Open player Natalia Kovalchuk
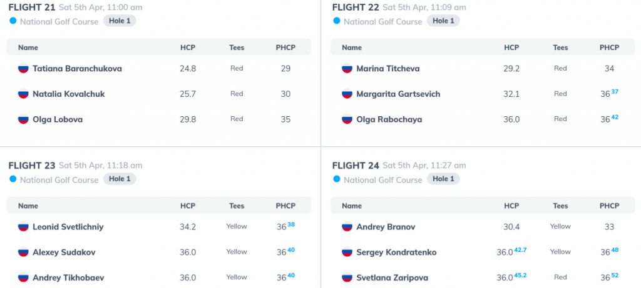Viewport: 641px width, 288px height. (x=69, y=94)
